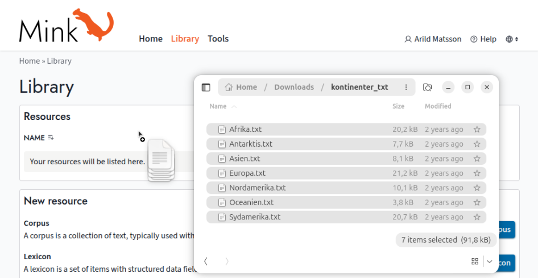The image size is (538, 278).
Task: Click Afrika.txt document icon
Action: coord(222,129)
